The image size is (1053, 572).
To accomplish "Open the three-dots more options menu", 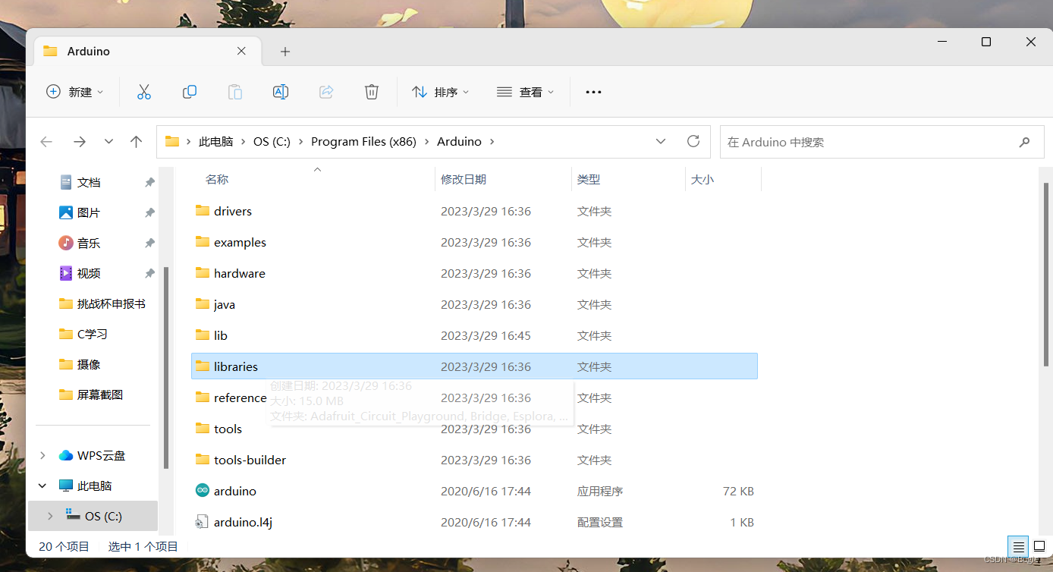I will [x=593, y=92].
